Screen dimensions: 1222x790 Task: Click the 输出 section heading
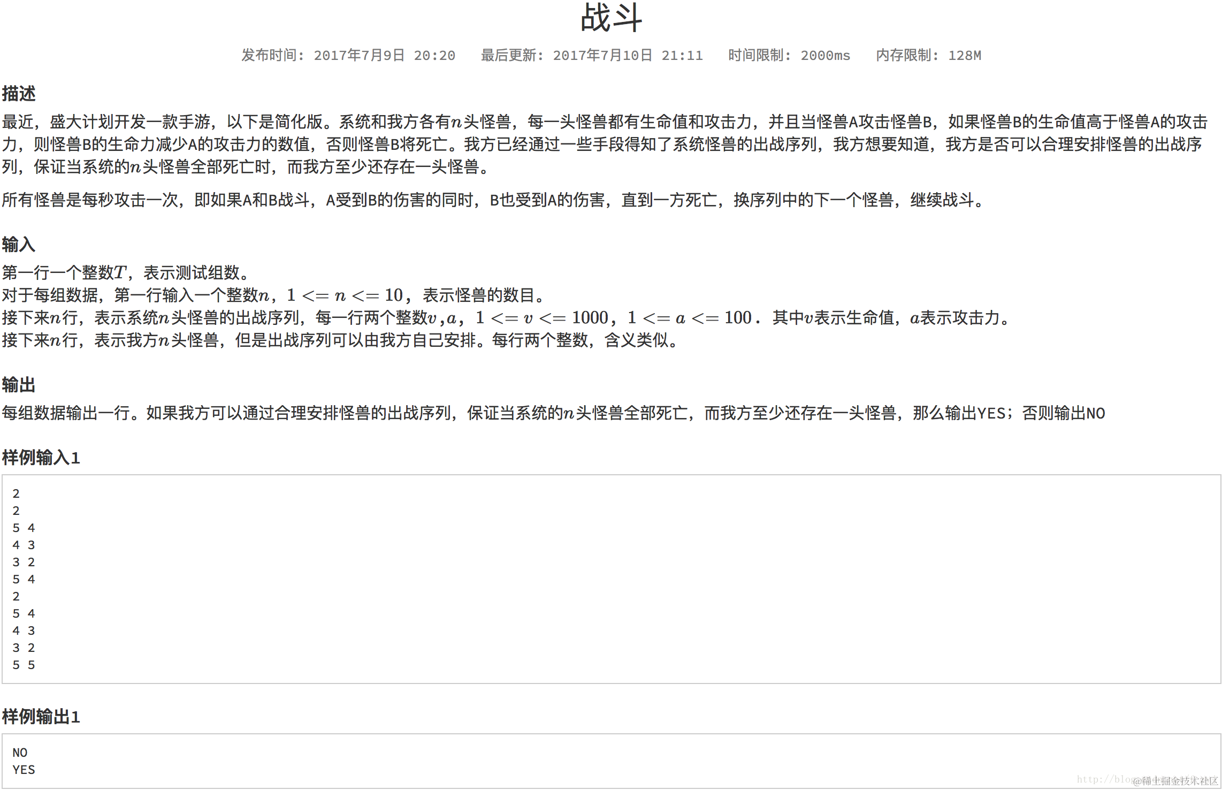point(19,385)
